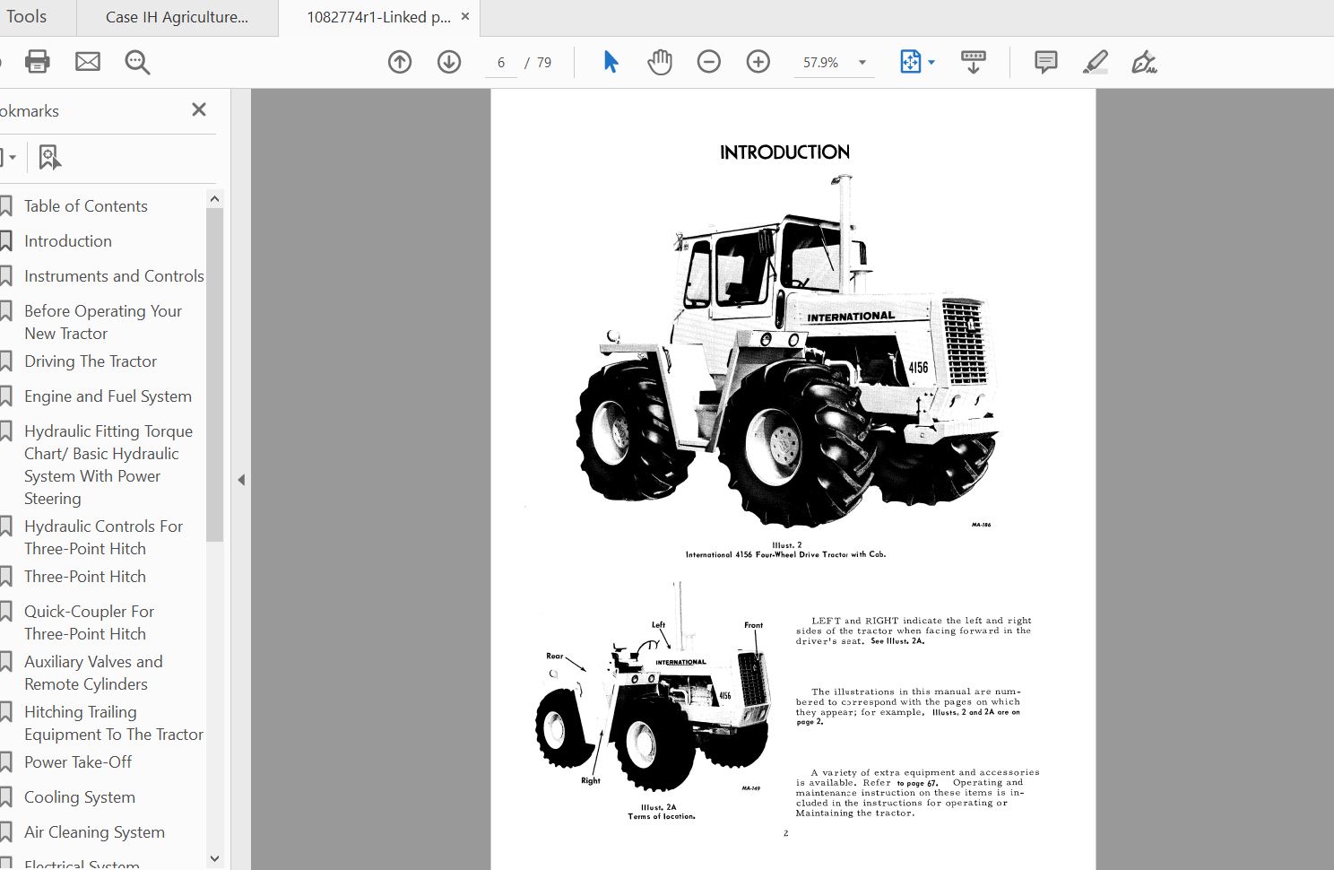Click the INTRODUCTION page heading
The image size is (1334, 870).
[784, 152]
